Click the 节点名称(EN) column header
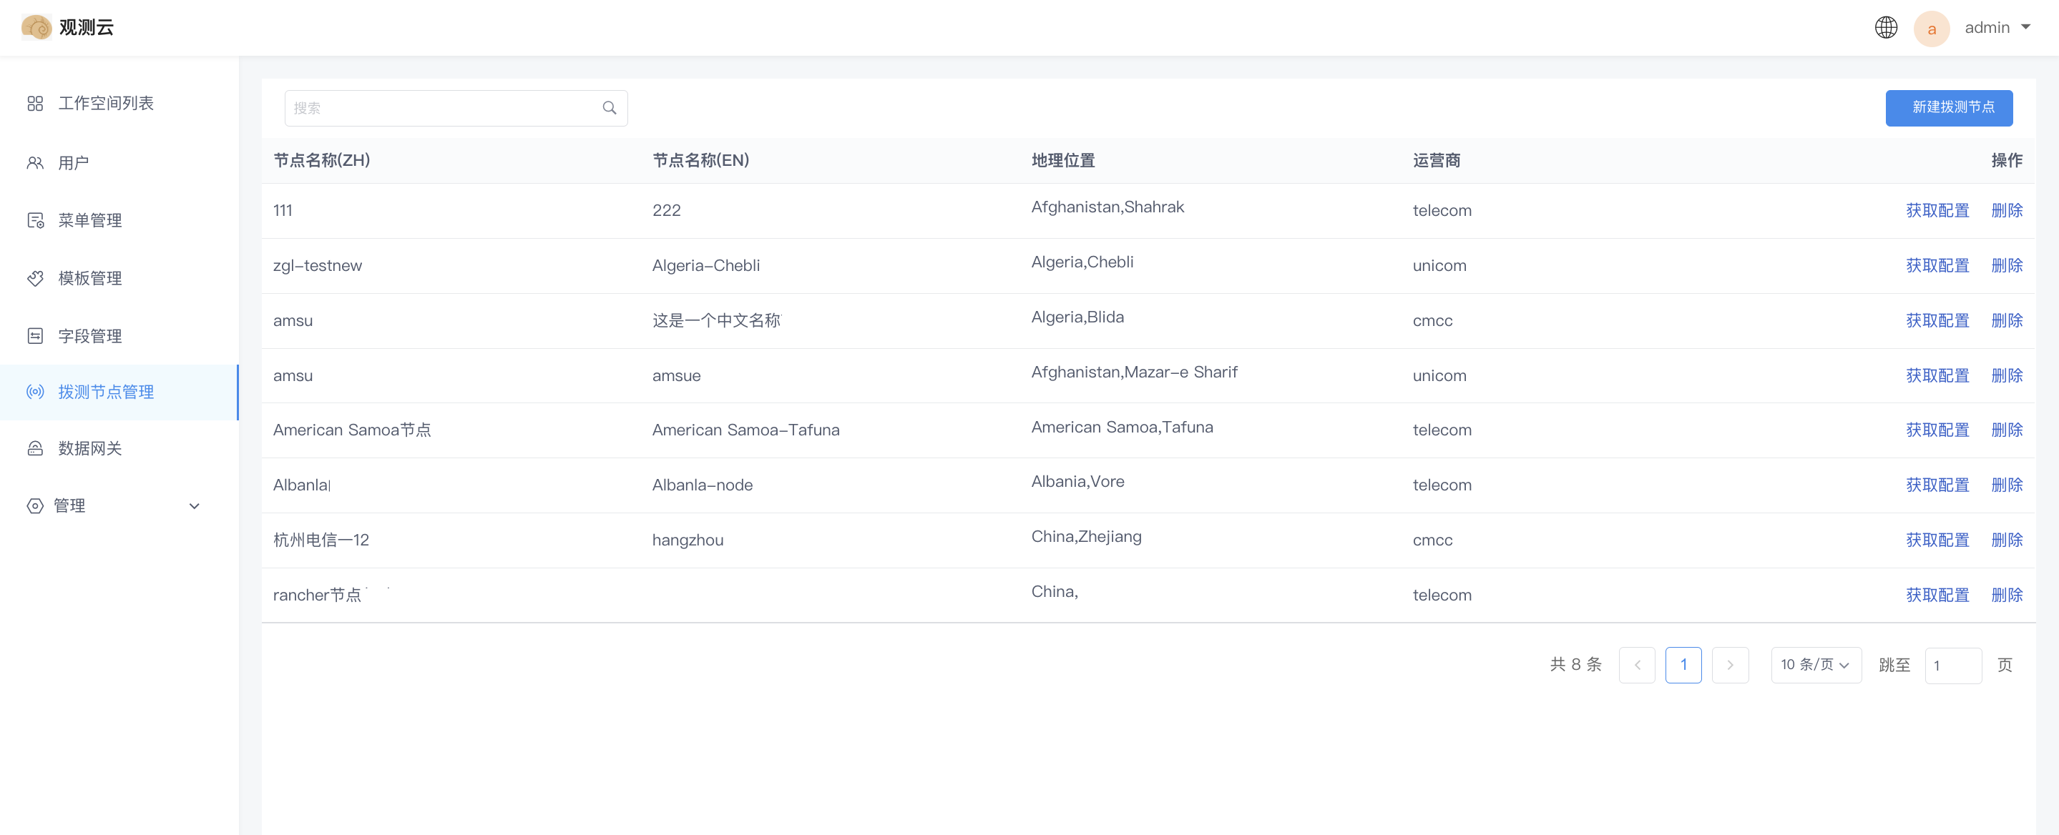The height and width of the screenshot is (835, 2059). [x=700, y=161]
